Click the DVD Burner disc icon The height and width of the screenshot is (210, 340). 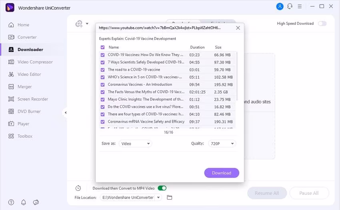point(11,111)
